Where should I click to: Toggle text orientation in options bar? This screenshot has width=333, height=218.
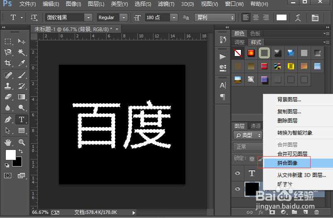(34, 17)
